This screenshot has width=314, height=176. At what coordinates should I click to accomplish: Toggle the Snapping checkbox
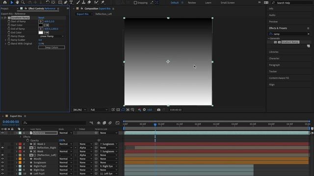coord(135,2)
